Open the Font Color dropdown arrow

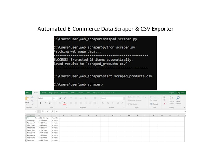click(x=67, y=103)
